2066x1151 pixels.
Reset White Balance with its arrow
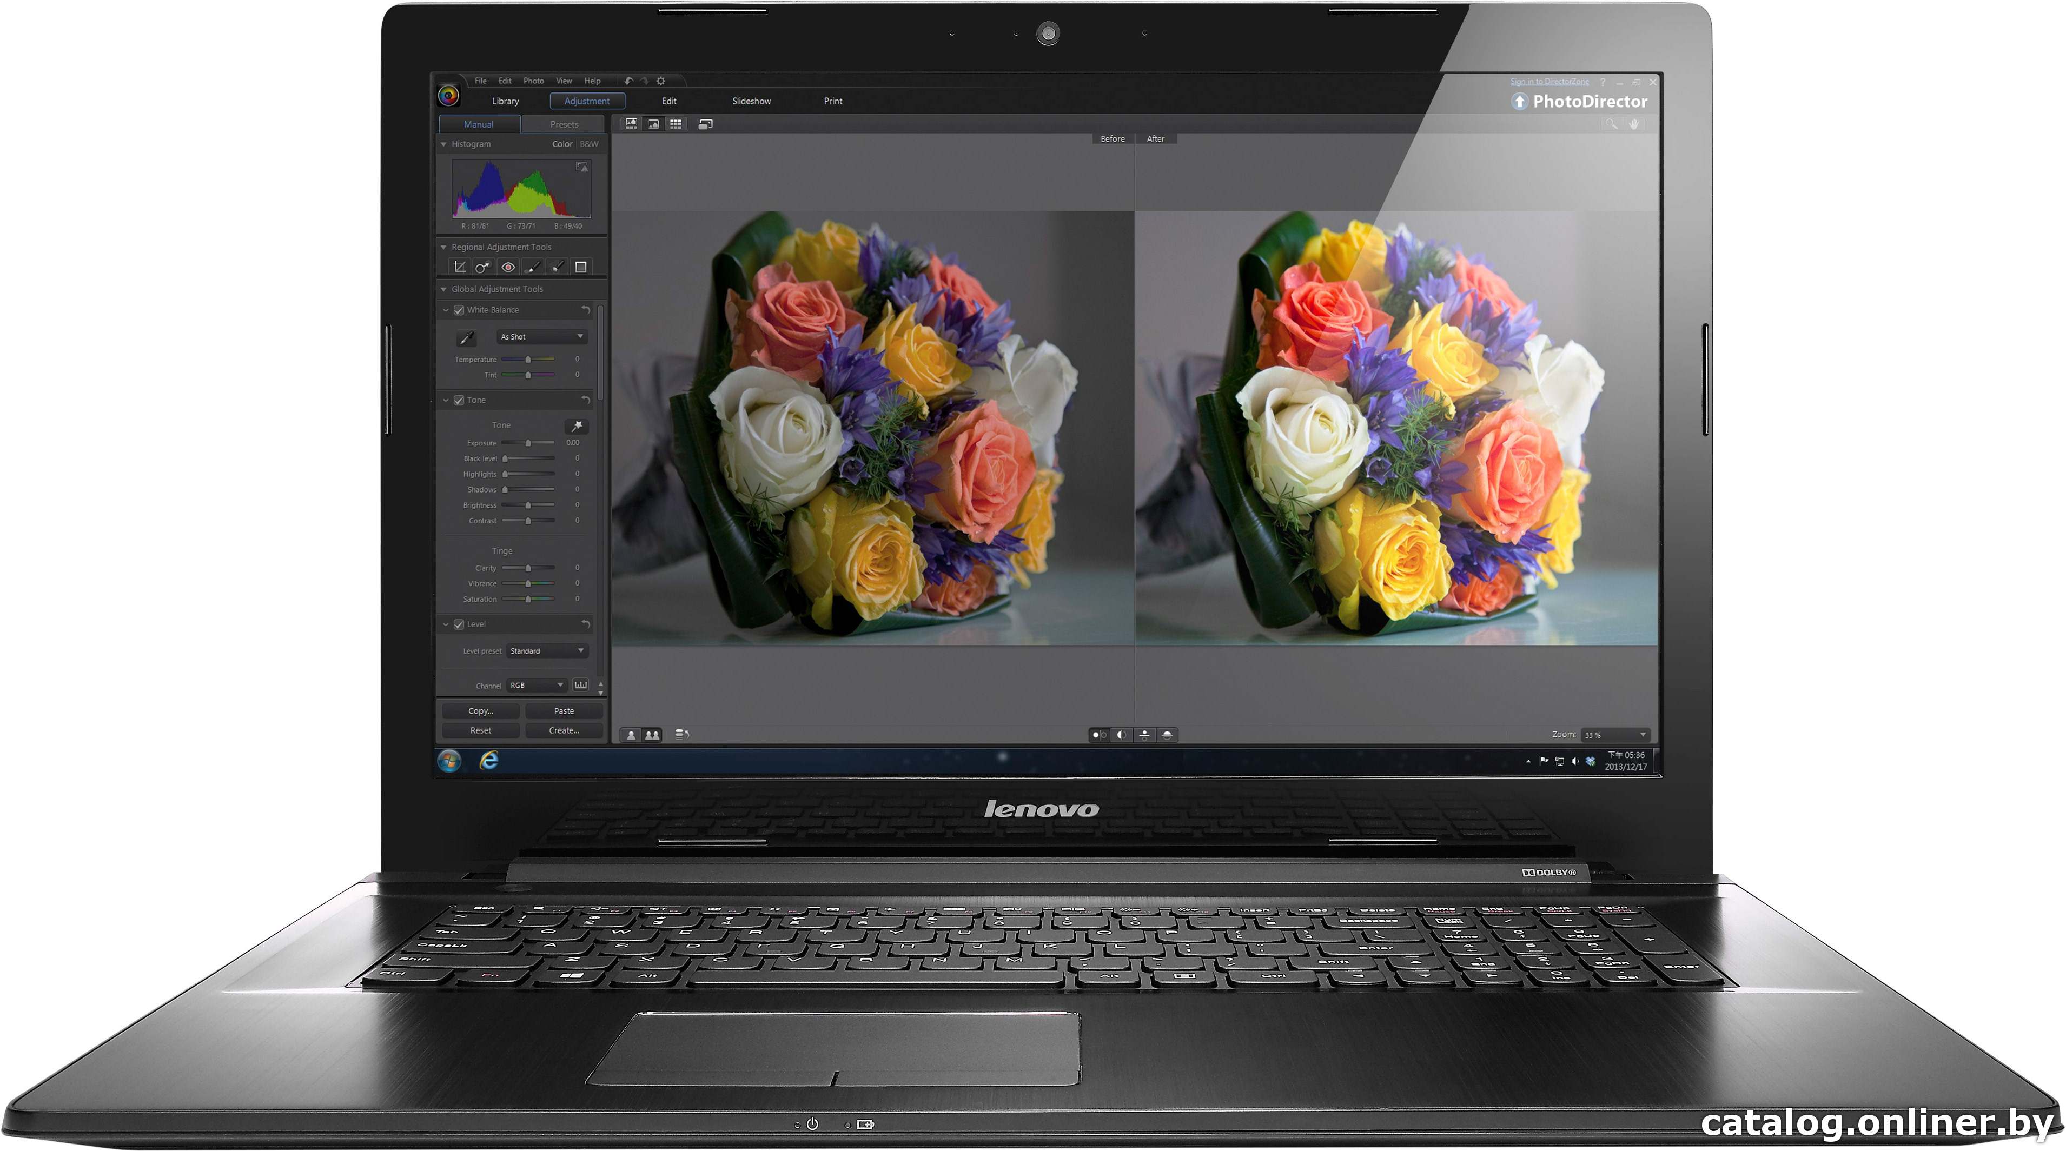586,310
